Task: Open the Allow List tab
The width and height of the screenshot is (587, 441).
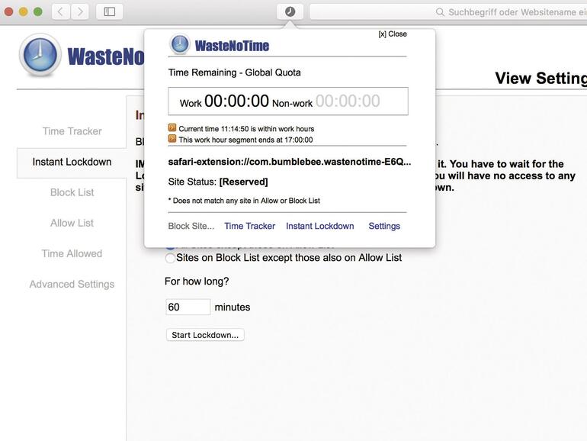Action: 72,223
